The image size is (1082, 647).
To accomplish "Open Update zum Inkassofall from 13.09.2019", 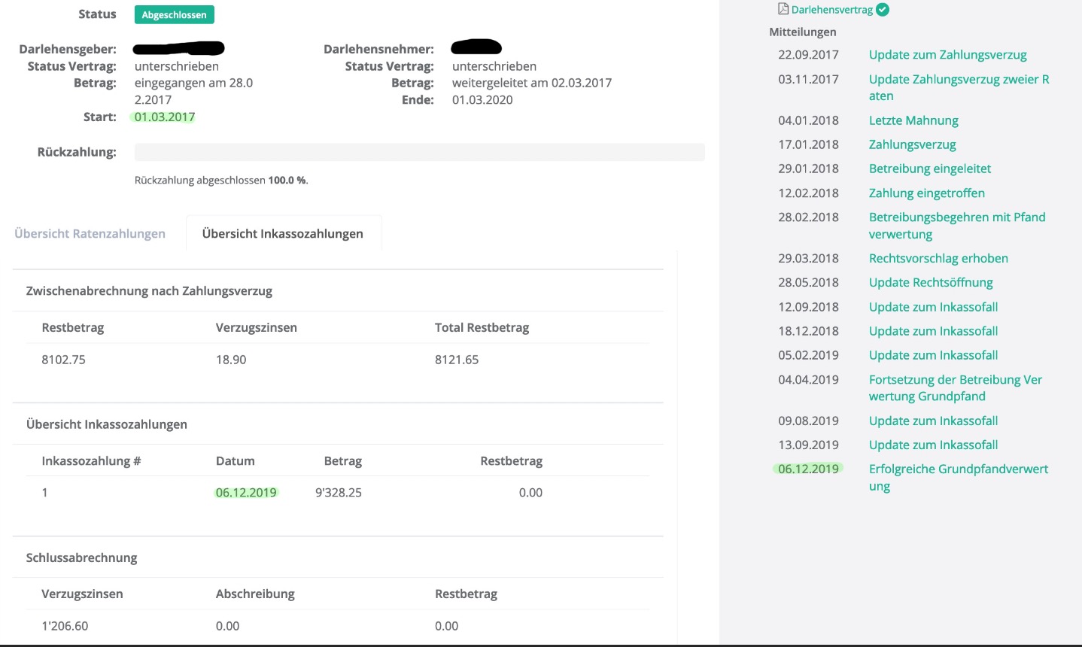I will point(933,445).
